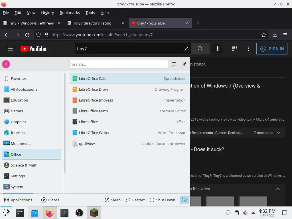The image size is (292, 219).
Task: Close the tiny7 - YouTube tab
Action: tap(187, 23)
